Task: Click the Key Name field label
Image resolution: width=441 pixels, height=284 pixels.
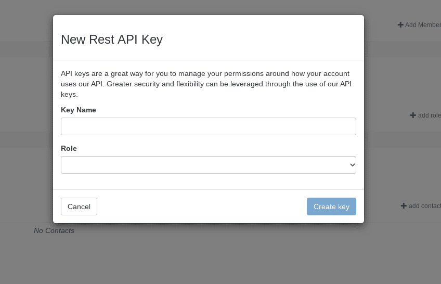Action: 79,110
